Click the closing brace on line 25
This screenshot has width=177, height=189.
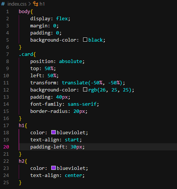pyautogui.click(x=20, y=183)
